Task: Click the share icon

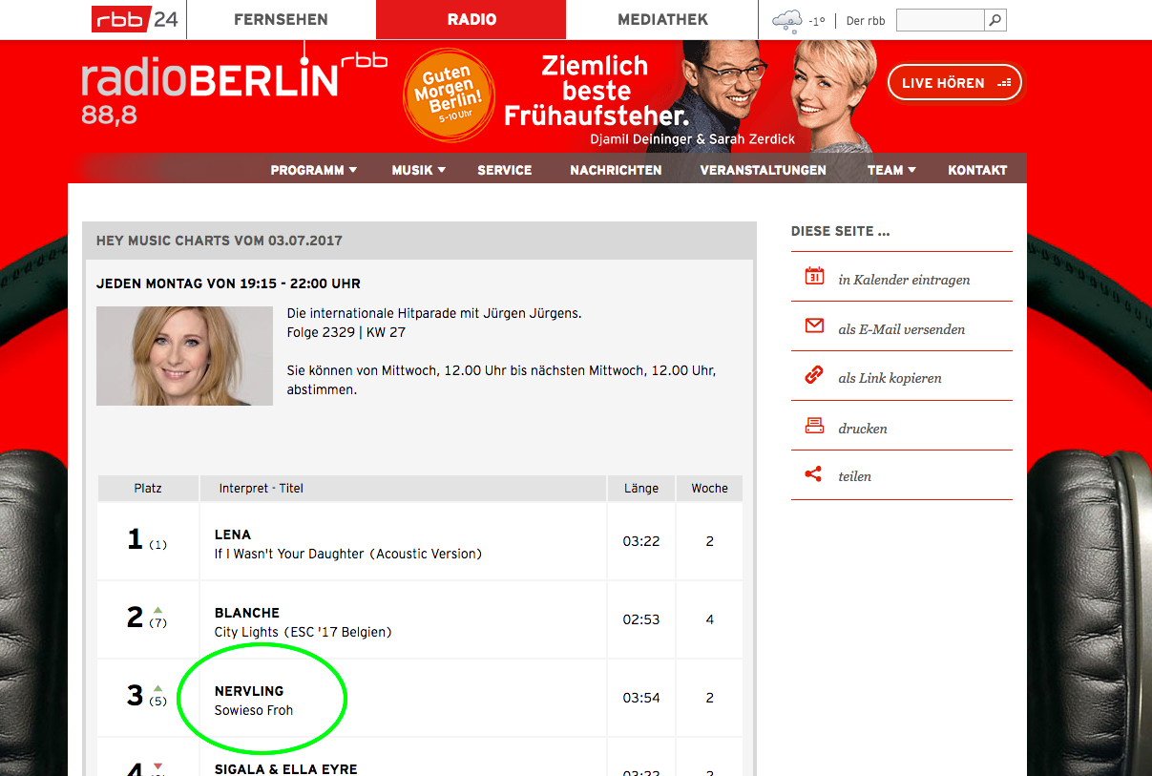Action: tap(813, 474)
